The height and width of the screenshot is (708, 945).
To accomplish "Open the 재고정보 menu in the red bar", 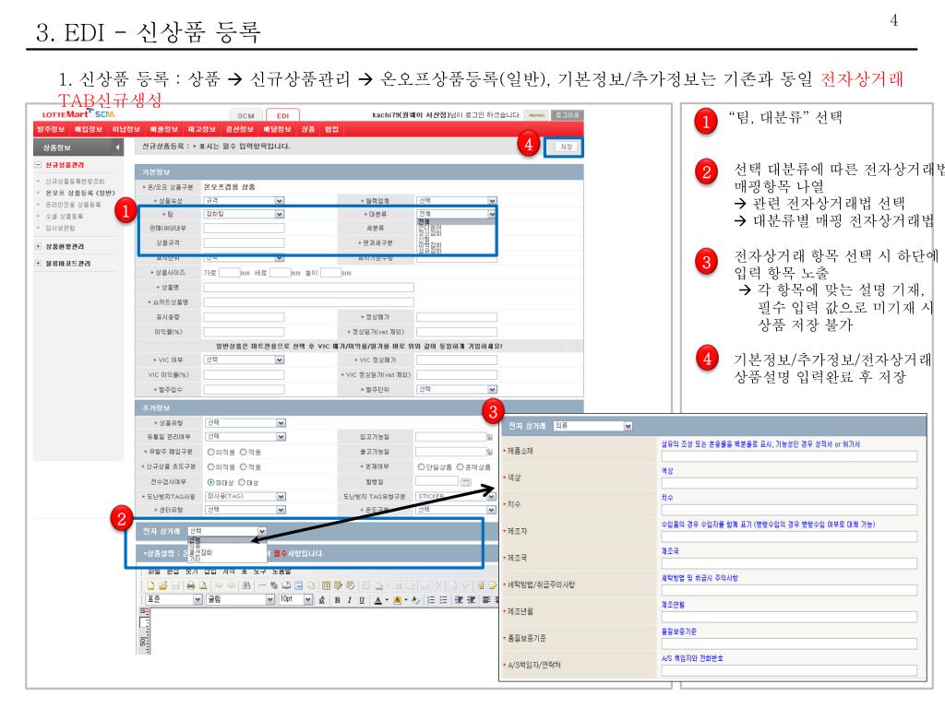I will 201,129.
